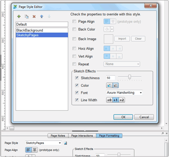
Task: Close the Page Style Editor dialog
Action: [x=150, y=5]
